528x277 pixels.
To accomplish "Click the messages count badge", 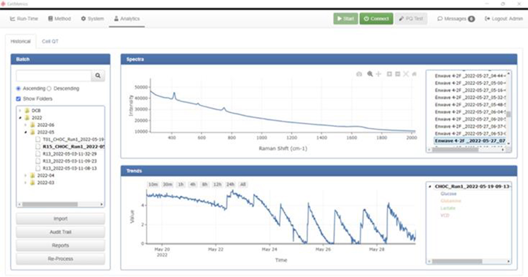I will (x=471, y=19).
